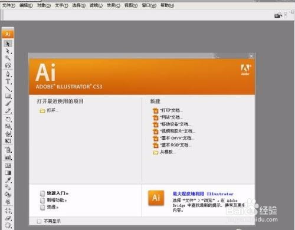This screenshot has height=230, width=295.
Task: Select the Pencil tool
Action: click(8, 111)
